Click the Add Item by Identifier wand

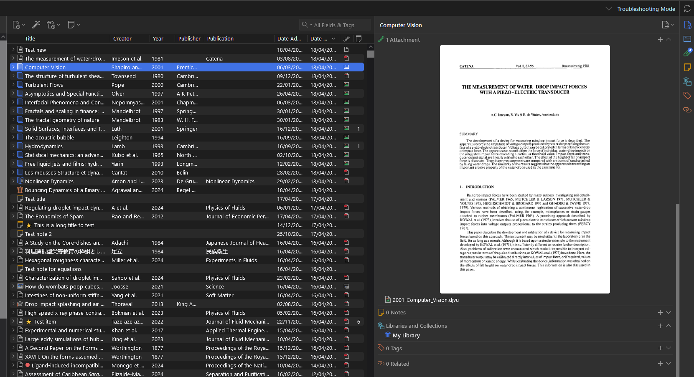pyautogui.click(x=36, y=25)
